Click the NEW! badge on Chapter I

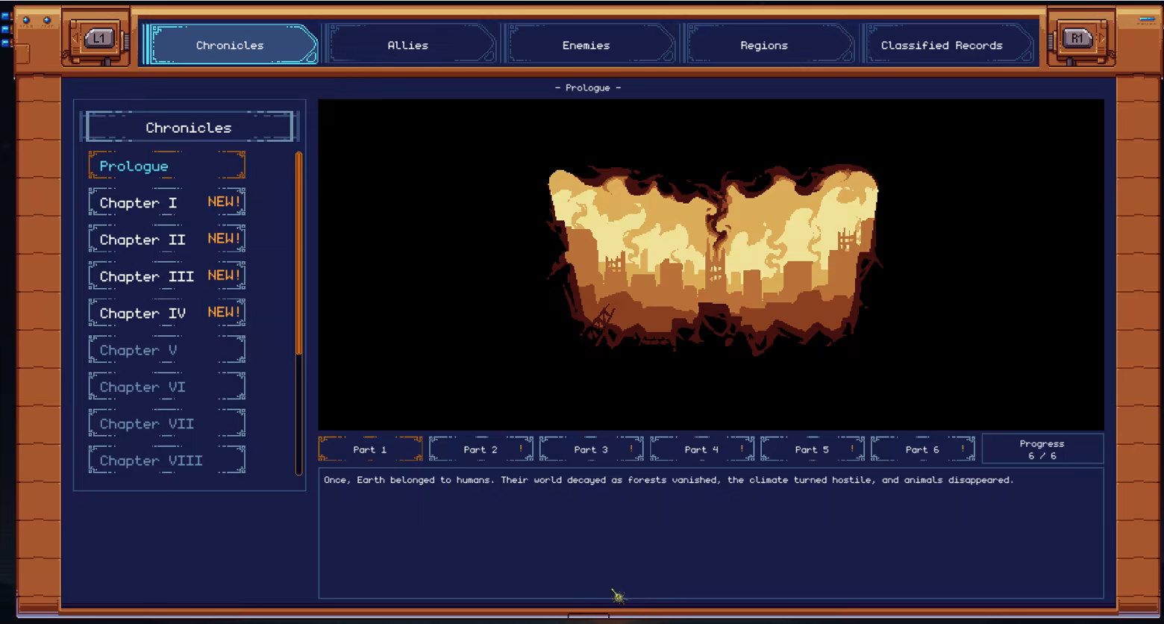coord(224,202)
